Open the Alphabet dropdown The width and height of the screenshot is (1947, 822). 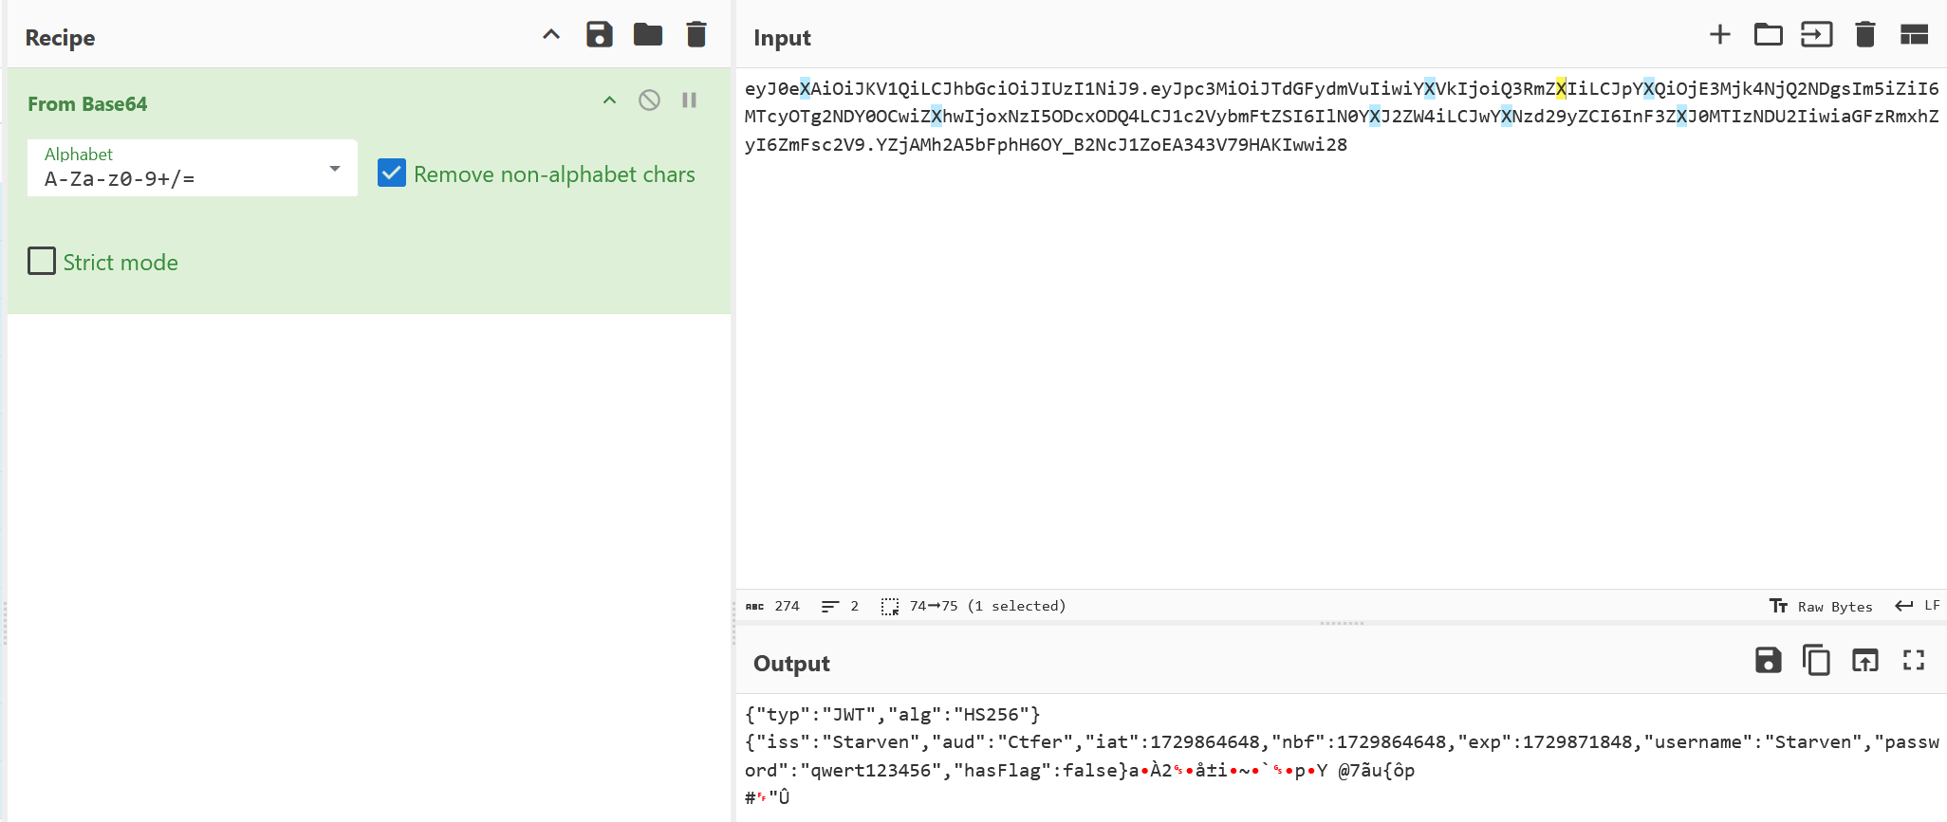(193, 168)
